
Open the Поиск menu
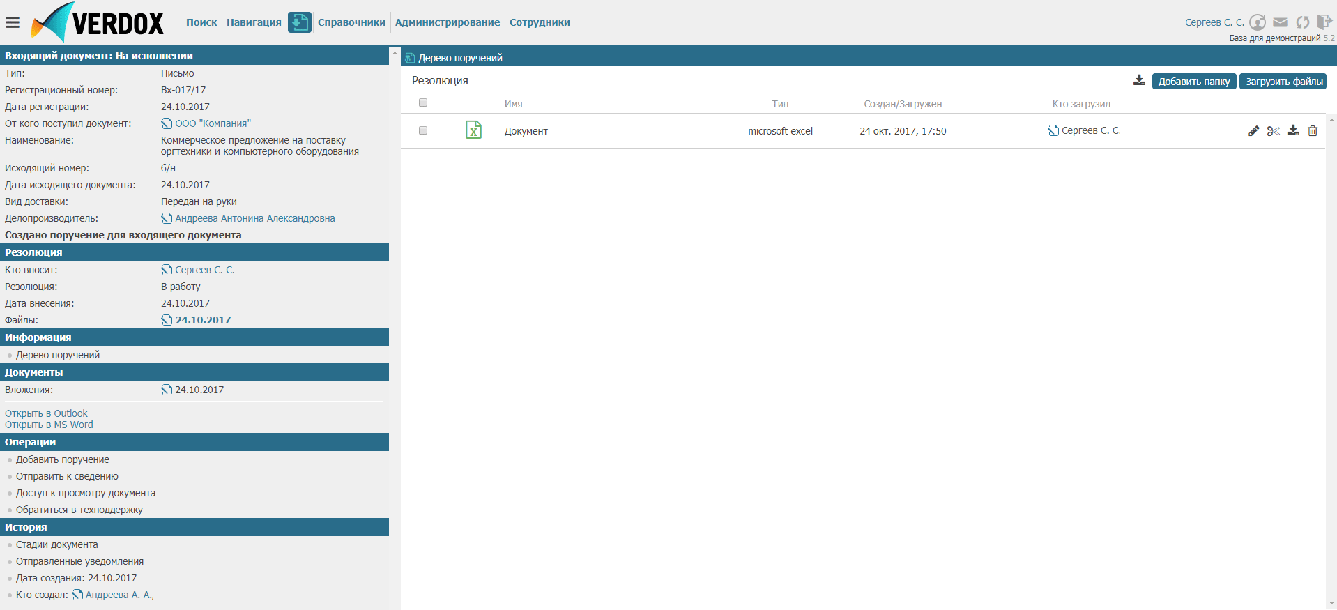(201, 22)
